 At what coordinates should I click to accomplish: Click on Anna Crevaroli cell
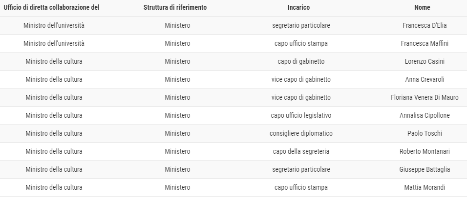[x=425, y=79]
